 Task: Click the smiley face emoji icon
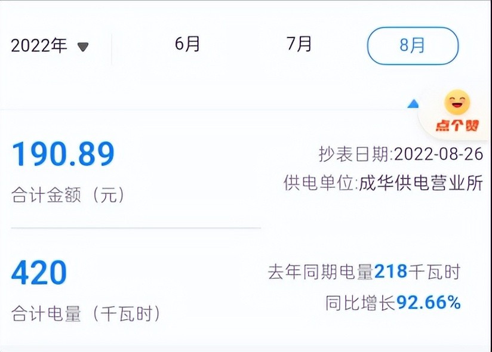click(x=457, y=103)
